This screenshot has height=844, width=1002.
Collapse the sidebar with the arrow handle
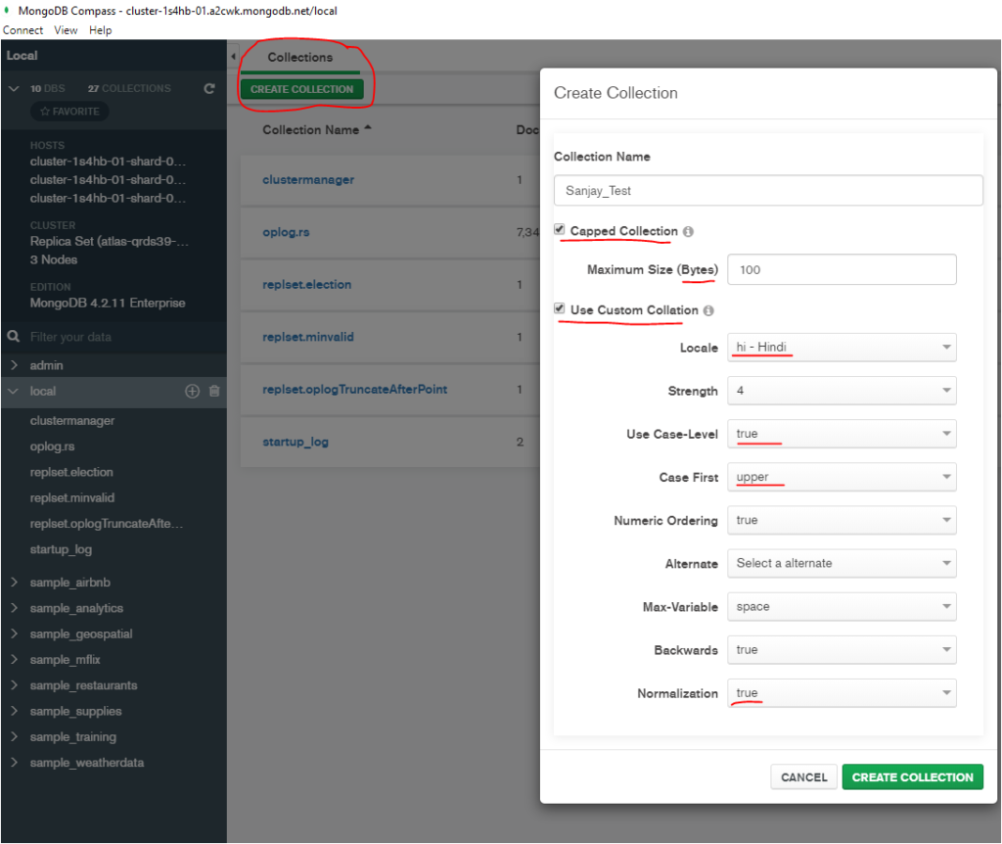point(233,57)
